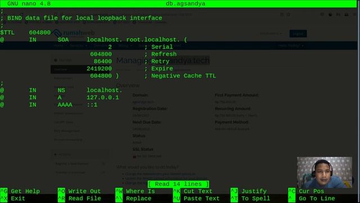Click the ^O Write Out shortcut
This screenshot has height=203, width=360.
click(x=79, y=191)
